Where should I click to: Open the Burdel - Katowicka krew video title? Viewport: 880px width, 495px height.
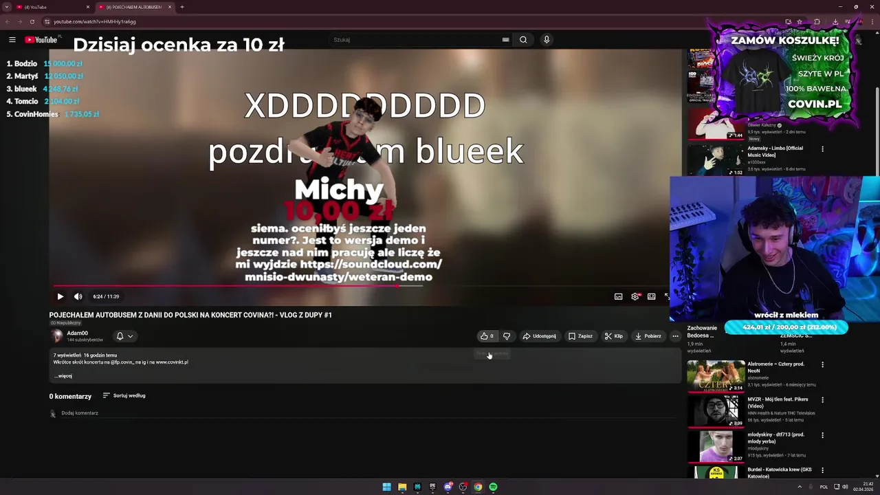pos(780,473)
